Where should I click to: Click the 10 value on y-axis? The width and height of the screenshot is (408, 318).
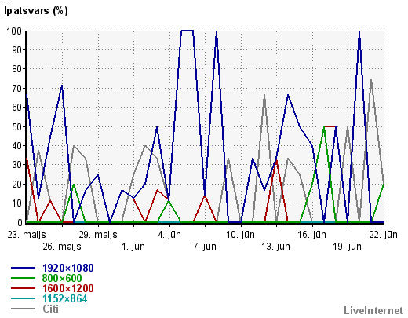[x=17, y=203]
